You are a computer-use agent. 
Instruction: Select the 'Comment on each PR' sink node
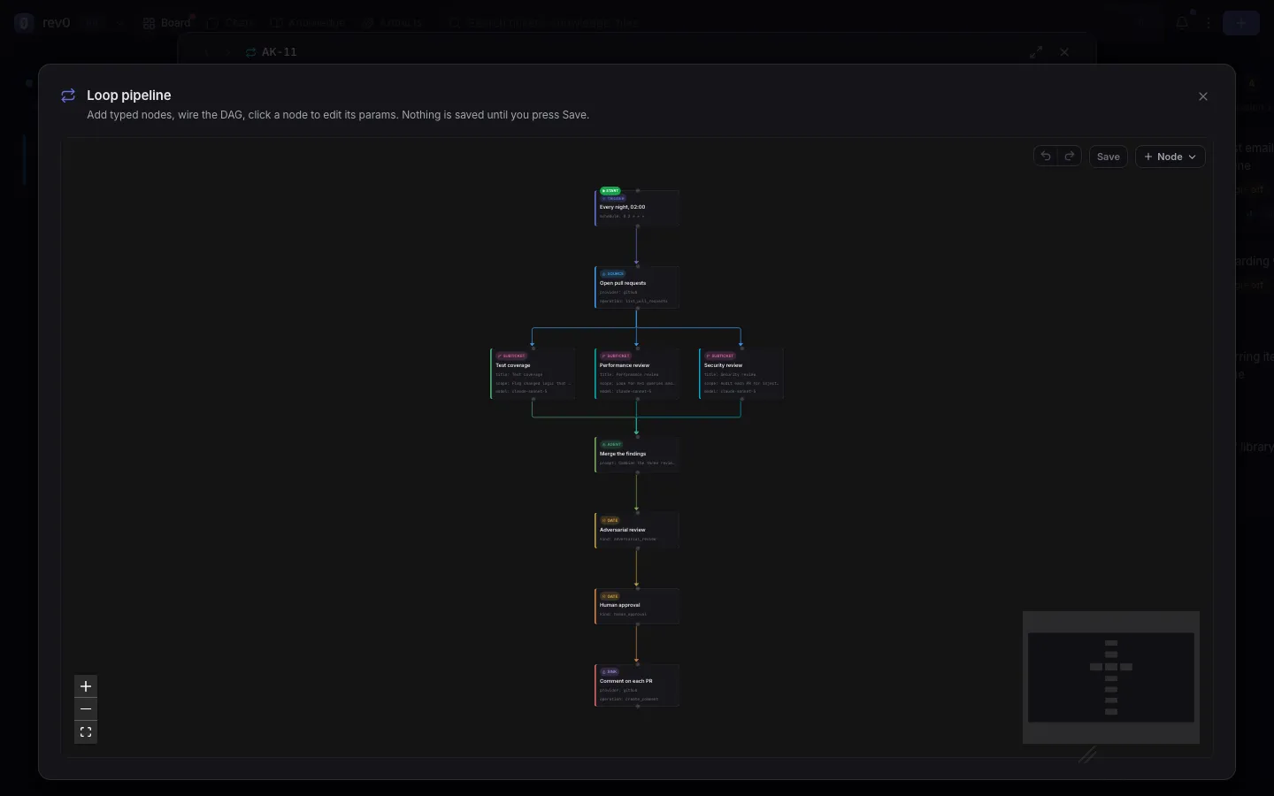pyautogui.click(x=637, y=685)
